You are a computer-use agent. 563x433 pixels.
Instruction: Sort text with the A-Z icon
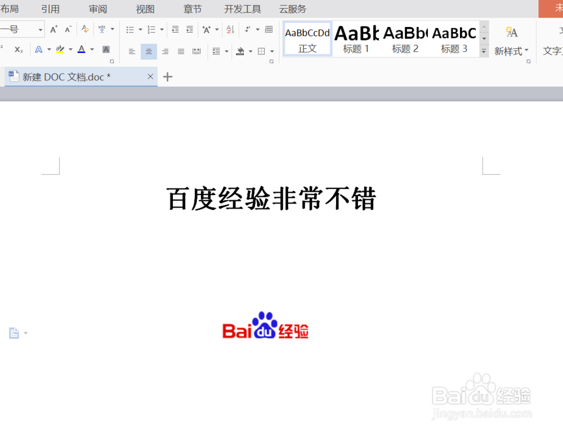(230, 29)
